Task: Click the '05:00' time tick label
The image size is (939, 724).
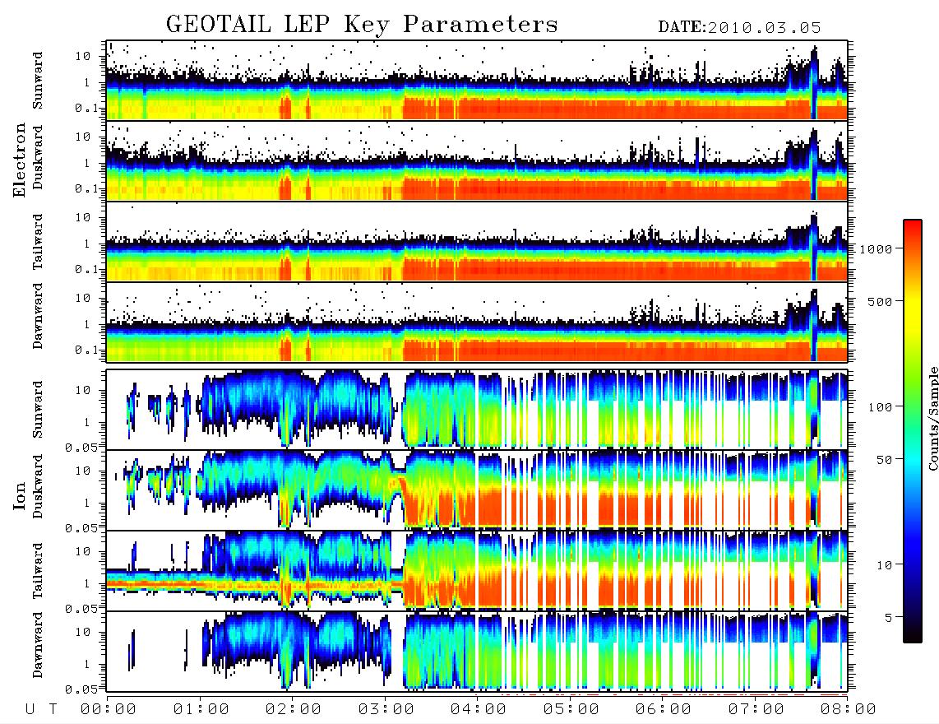Action: click(x=571, y=710)
